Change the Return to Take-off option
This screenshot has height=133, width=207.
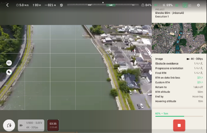point(179,87)
